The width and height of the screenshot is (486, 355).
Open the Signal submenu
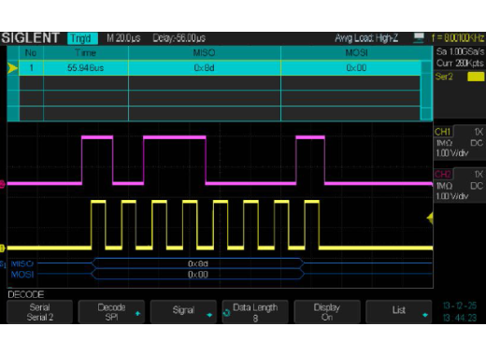pyautogui.click(x=183, y=312)
